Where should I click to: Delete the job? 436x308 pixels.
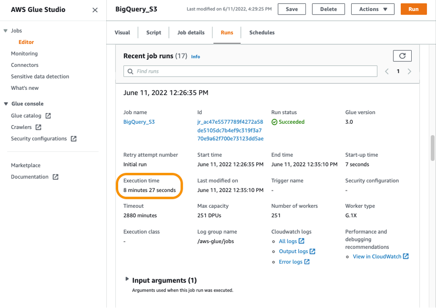[328, 9]
